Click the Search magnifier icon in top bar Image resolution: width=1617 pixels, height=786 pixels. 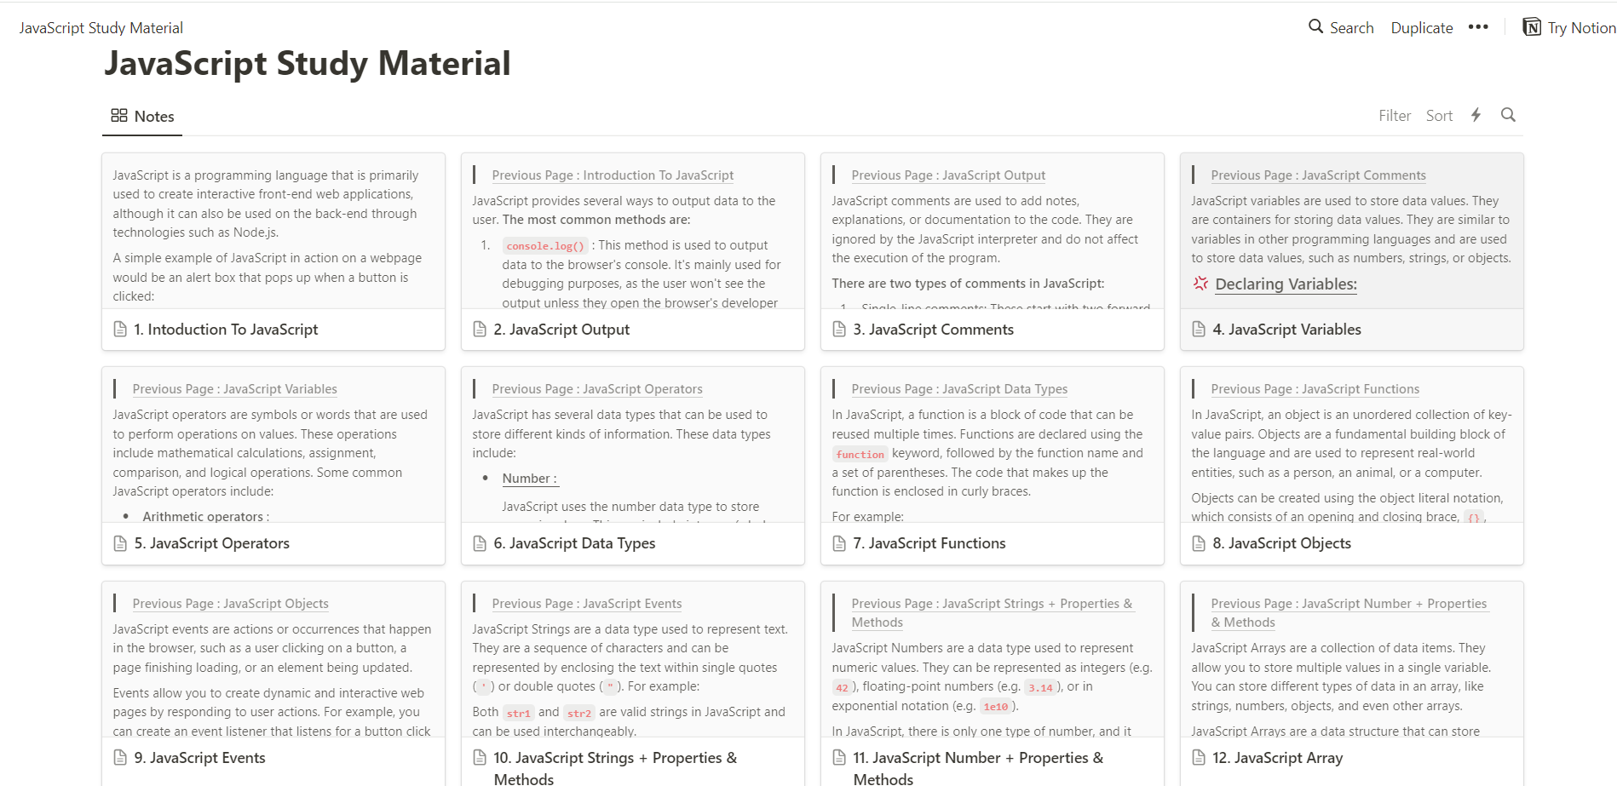(x=1315, y=26)
